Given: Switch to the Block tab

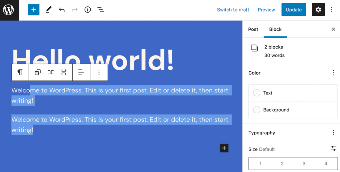Looking at the screenshot, I should 275,29.
